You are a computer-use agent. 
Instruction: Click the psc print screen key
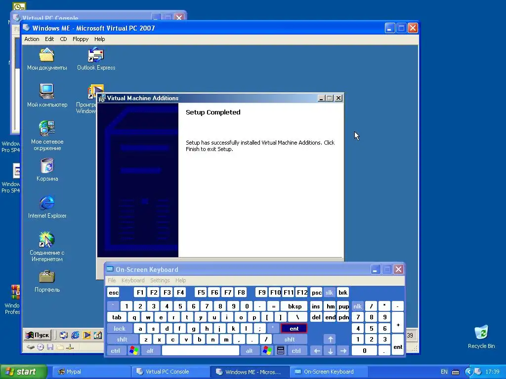tap(316, 292)
